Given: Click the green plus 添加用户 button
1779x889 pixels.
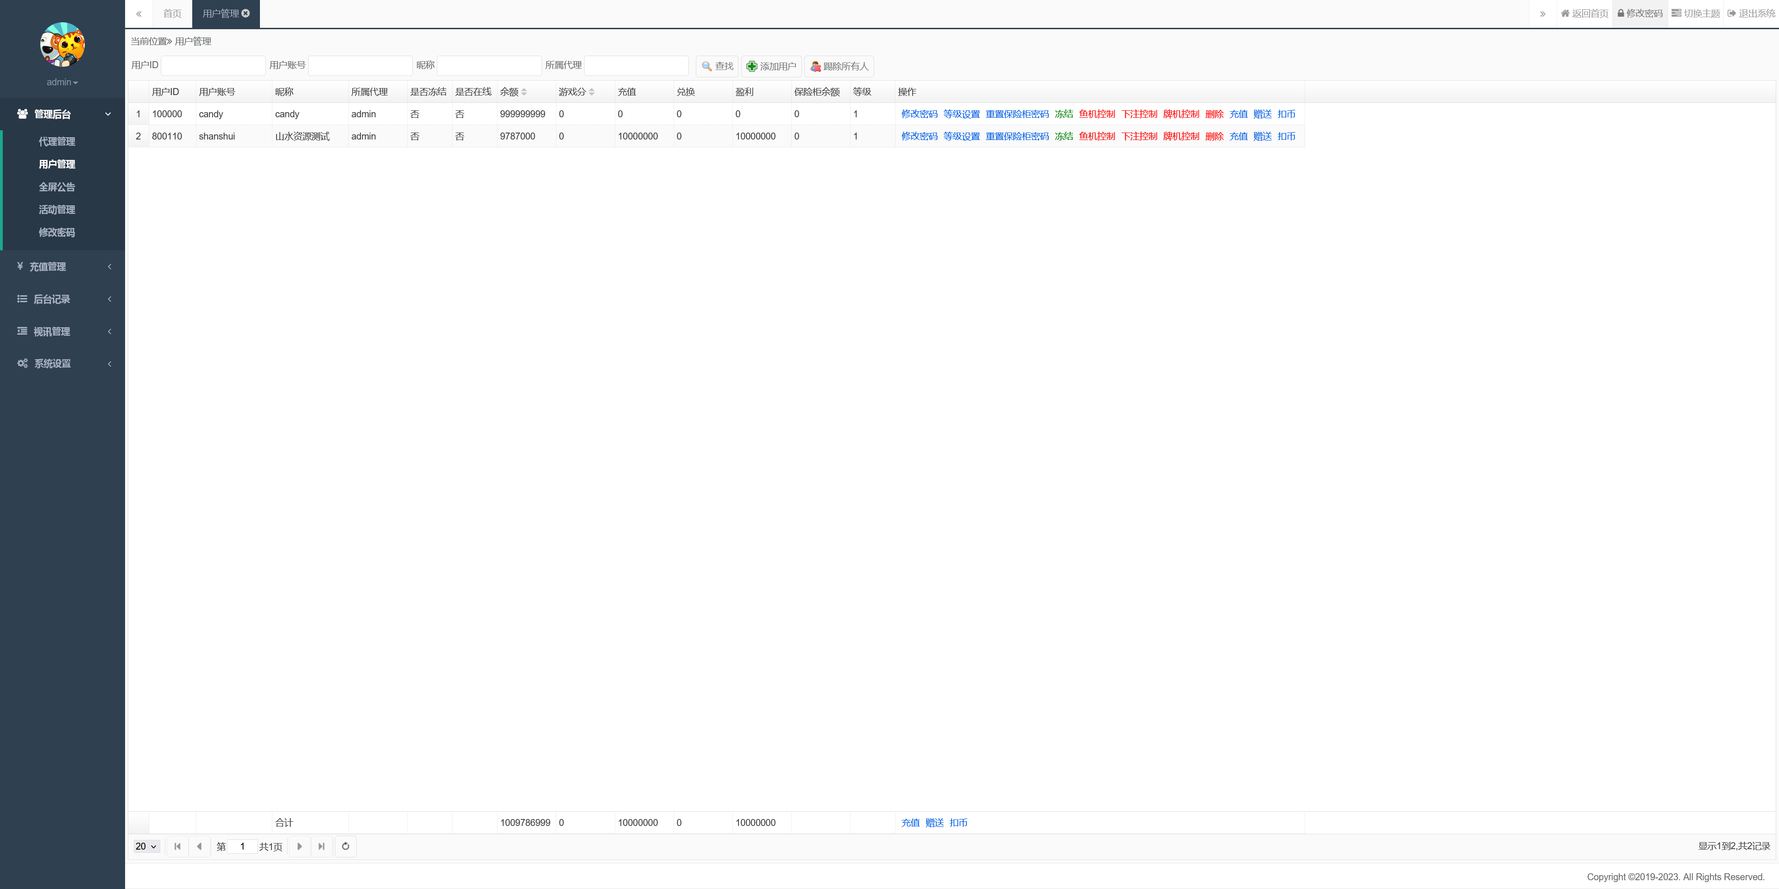Looking at the screenshot, I should coord(771,66).
